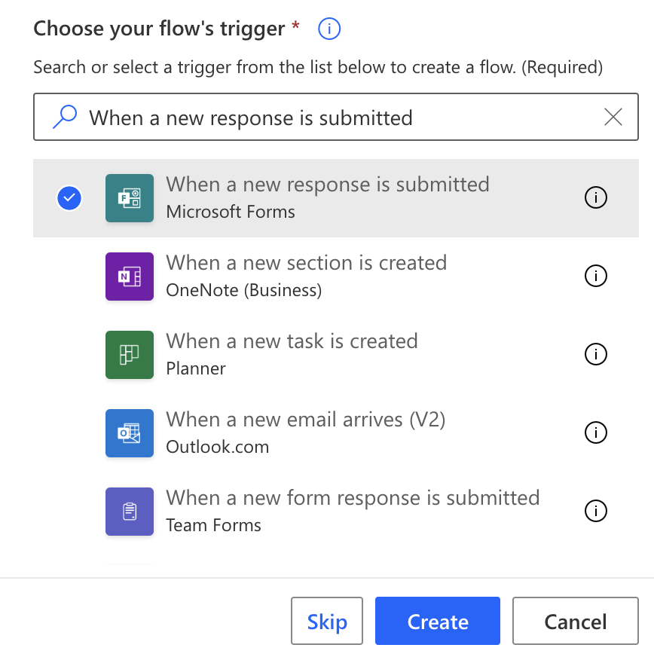
Task: Show info for new section is created
Action: (x=596, y=276)
